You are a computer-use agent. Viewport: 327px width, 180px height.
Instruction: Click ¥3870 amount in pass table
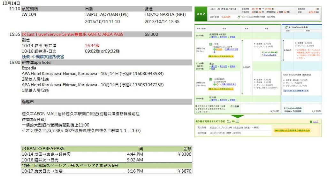point(185,171)
